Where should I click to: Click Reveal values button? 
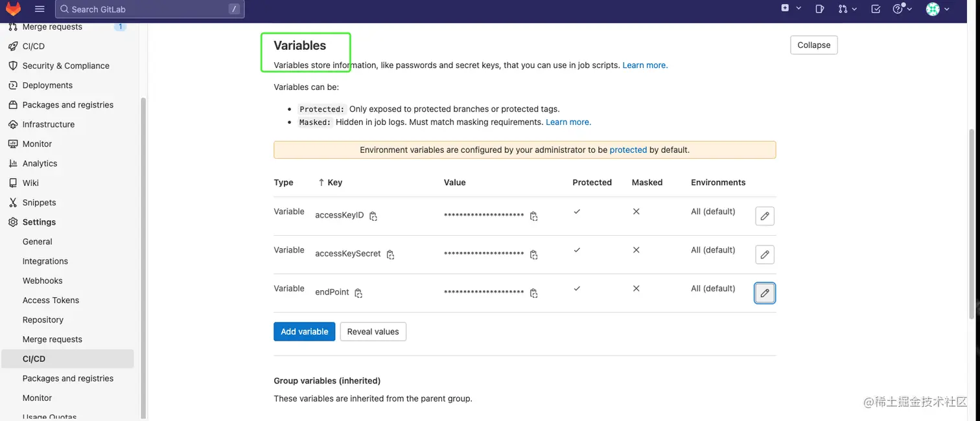pos(373,332)
